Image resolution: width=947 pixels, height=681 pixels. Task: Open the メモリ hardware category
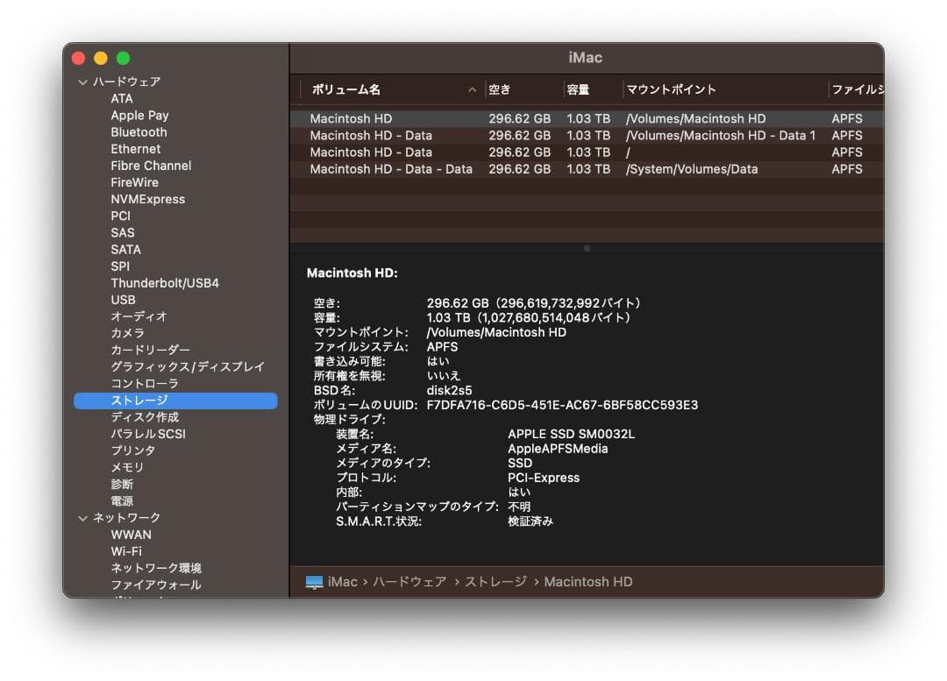(129, 467)
